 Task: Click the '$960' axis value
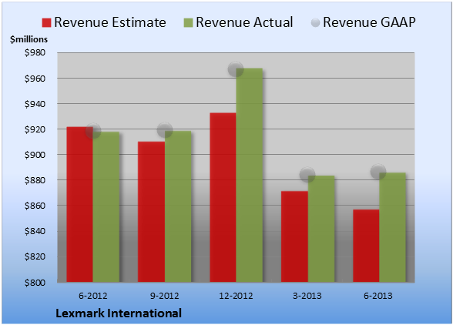click(35, 79)
